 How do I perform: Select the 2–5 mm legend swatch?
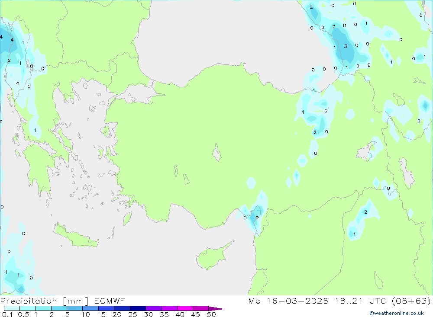coord(59,308)
